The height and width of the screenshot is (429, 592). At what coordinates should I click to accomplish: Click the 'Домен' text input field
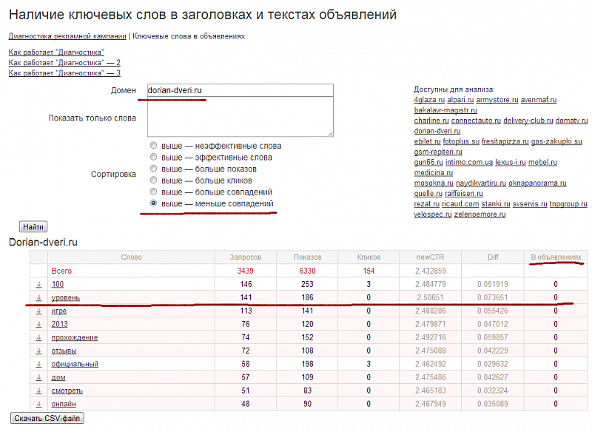coord(240,90)
